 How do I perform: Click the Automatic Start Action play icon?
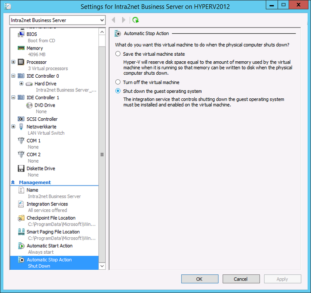click(x=21, y=246)
